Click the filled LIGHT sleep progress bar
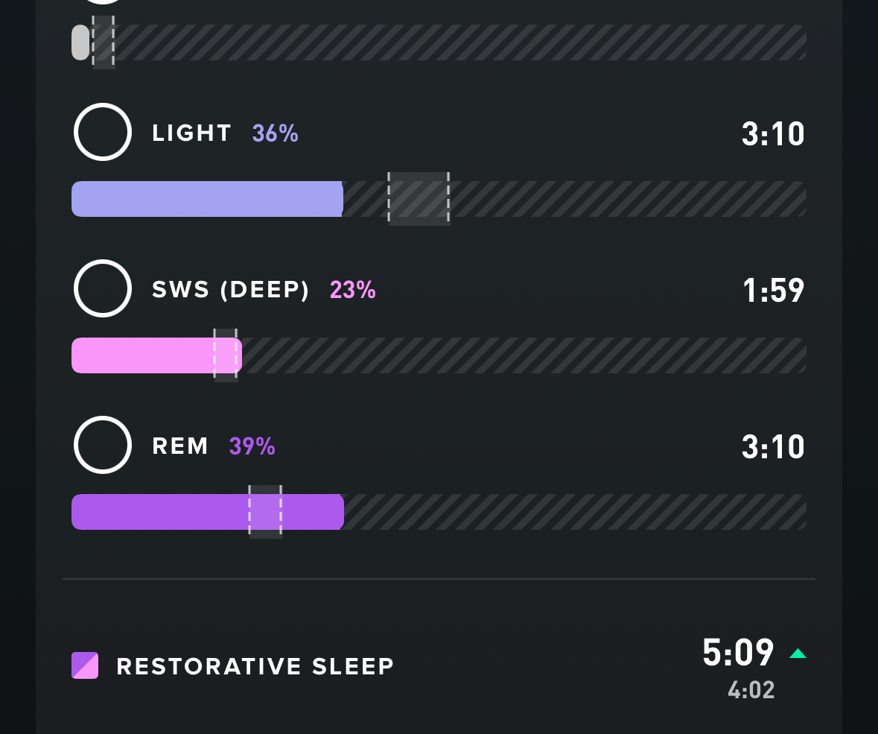878x734 pixels. (x=207, y=199)
